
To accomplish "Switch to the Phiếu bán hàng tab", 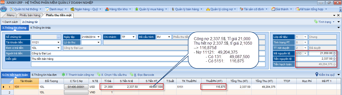I will coord(30,15).
